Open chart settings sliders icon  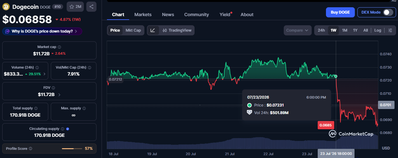(x=390, y=30)
